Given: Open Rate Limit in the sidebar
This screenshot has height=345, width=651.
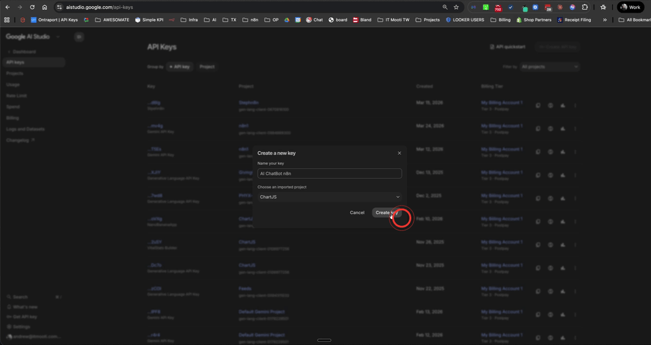Looking at the screenshot, I should [16, 95].
